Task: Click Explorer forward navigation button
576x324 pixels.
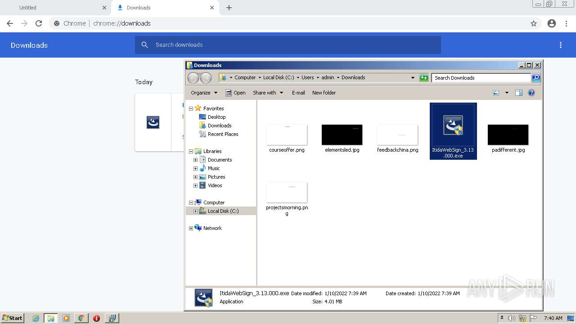Action: click(206, 78)
